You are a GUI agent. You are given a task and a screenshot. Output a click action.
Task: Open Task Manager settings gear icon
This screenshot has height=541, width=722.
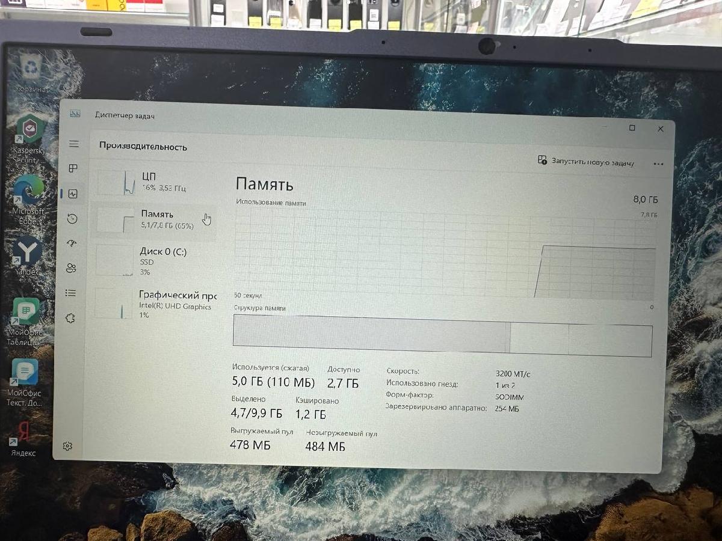[x=67, y=445]
